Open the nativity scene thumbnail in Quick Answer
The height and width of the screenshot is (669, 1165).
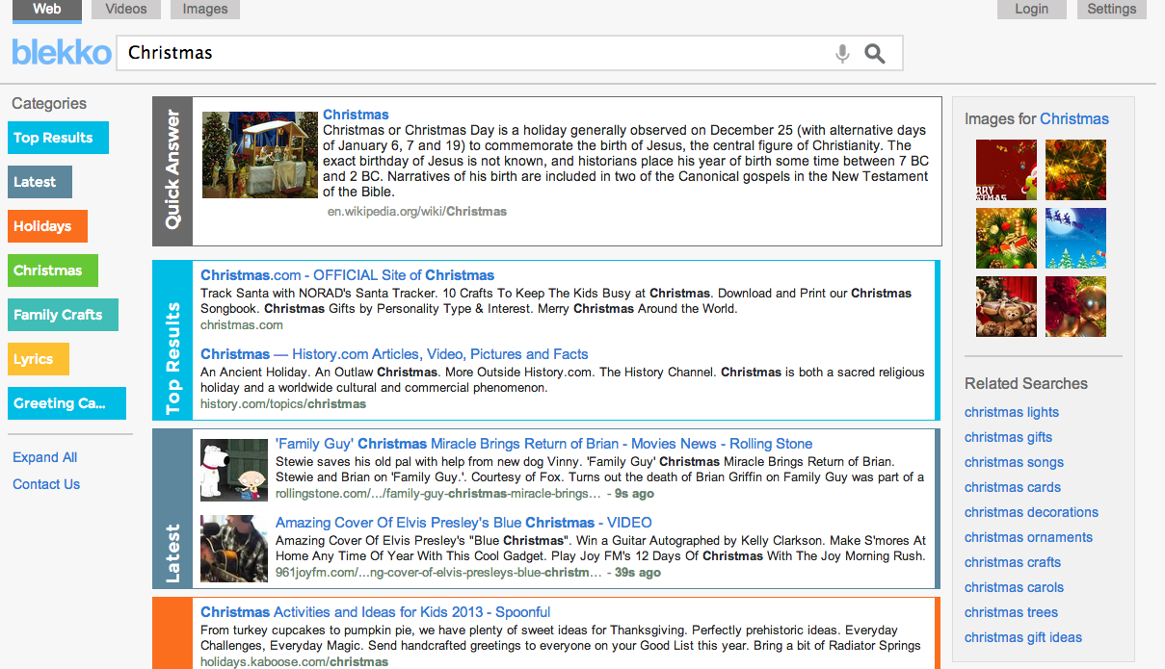(x=260, y=155)
